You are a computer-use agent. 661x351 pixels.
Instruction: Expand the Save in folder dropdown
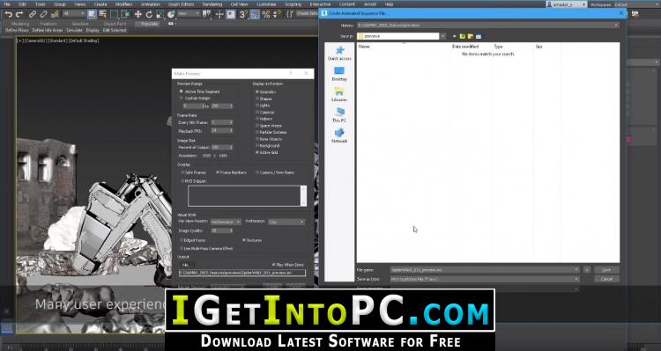(443, 36)
